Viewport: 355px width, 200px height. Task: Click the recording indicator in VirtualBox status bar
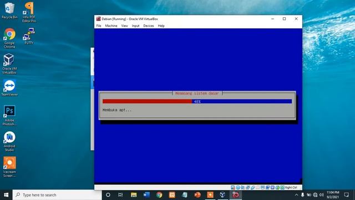(x=267, y=188)
